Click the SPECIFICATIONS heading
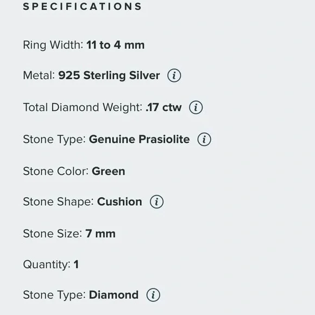This screenshot has width=315, height=315. coord(83,6)
